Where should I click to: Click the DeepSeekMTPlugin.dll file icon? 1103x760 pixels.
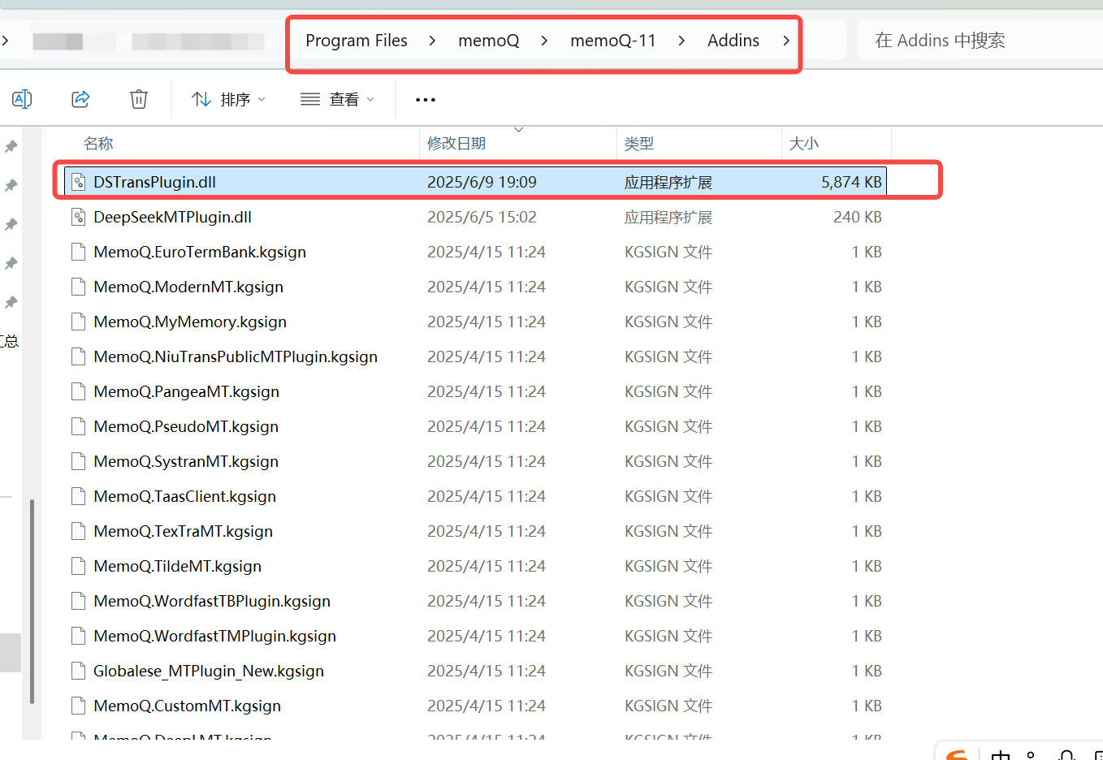click(x=78, y=217)
